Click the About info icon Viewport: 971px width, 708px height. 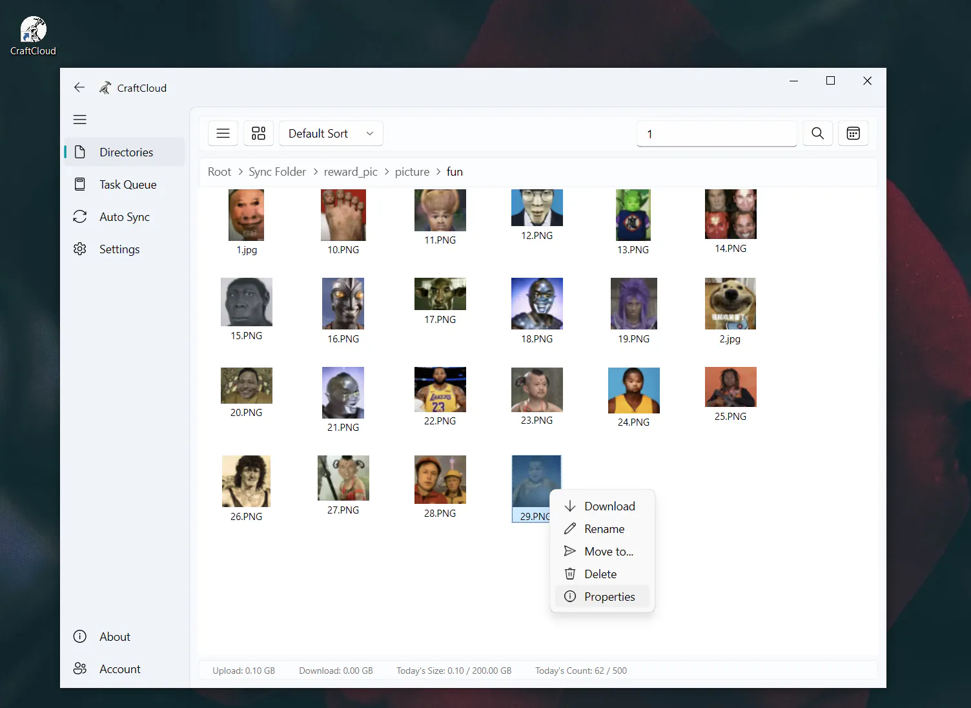(80, 637)
